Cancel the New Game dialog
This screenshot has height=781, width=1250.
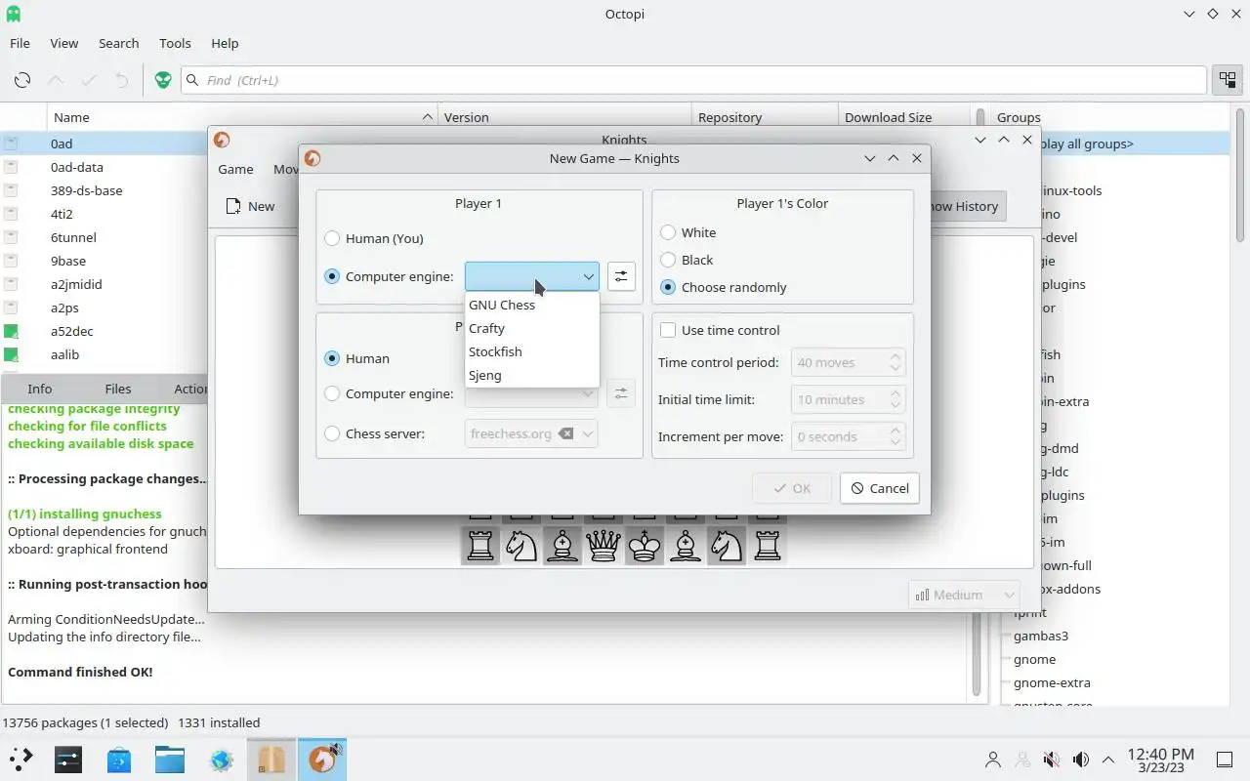pyautogui.click(x=879, y=488)
